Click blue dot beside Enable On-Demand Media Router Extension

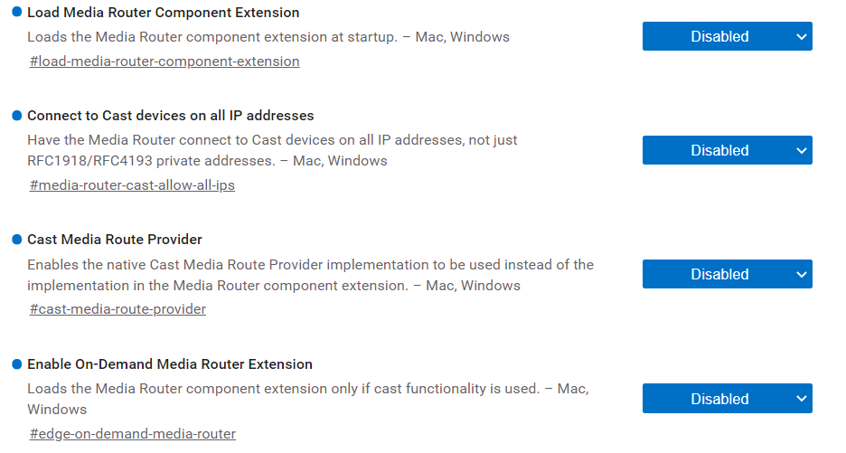17,363
